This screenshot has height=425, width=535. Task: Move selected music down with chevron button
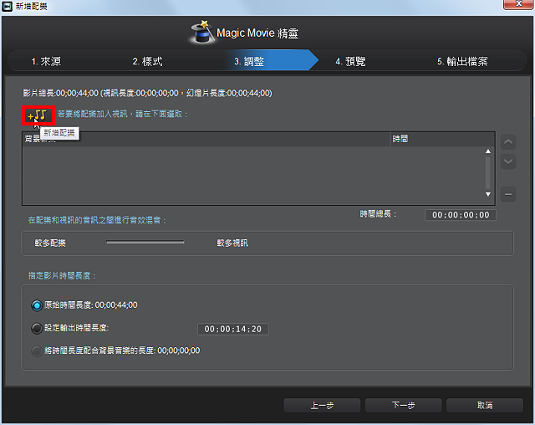(508, 161)
